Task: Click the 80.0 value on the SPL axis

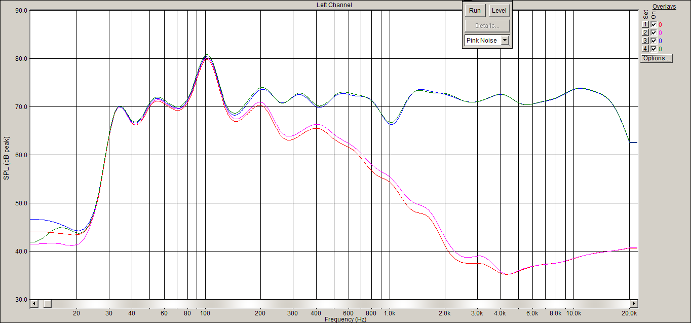Action: [21, 58]
